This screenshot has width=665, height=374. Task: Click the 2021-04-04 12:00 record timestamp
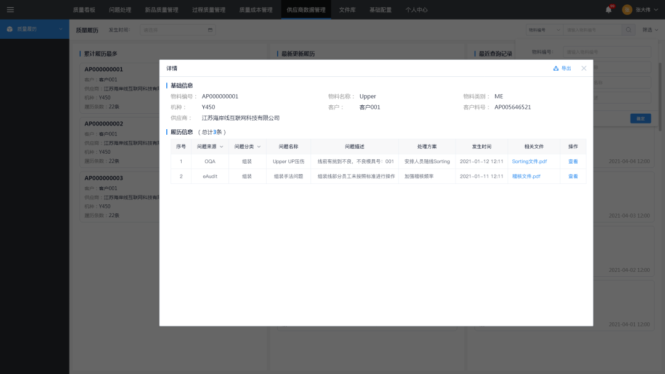coord(629,161)
